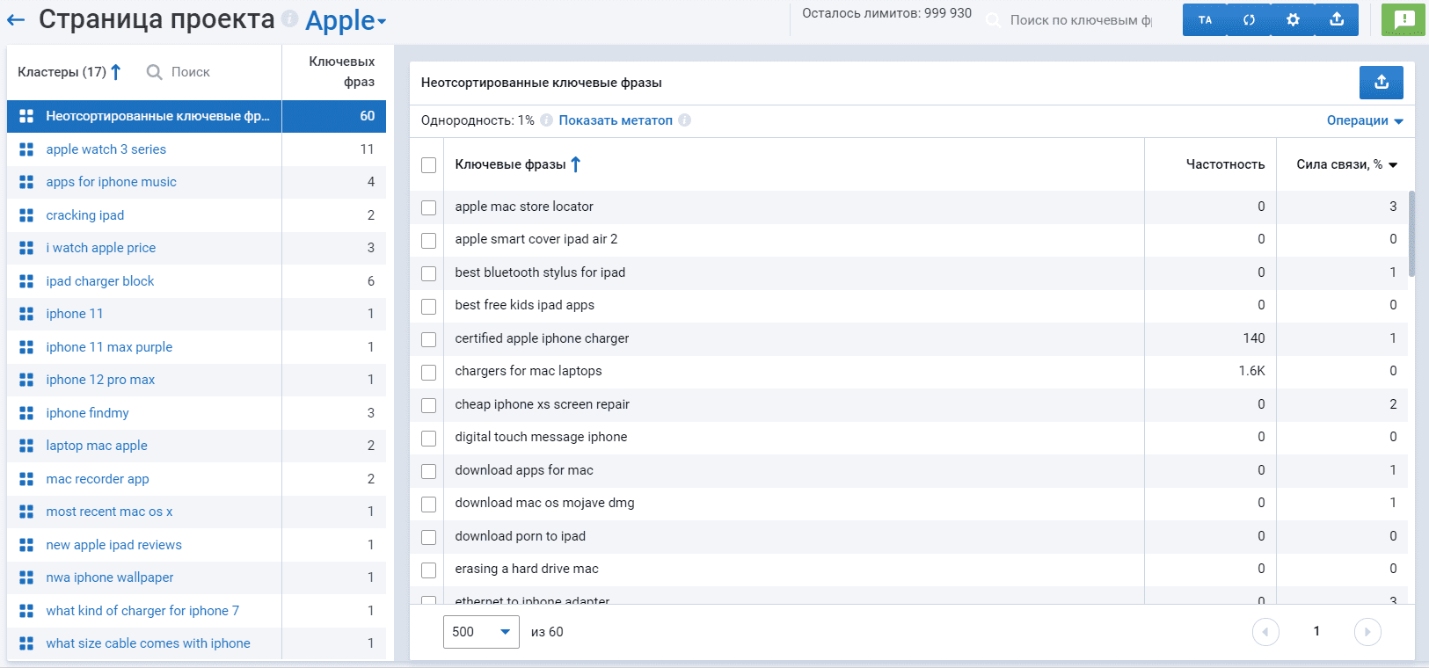Check chargers for mac laptops row

(428, 372)
